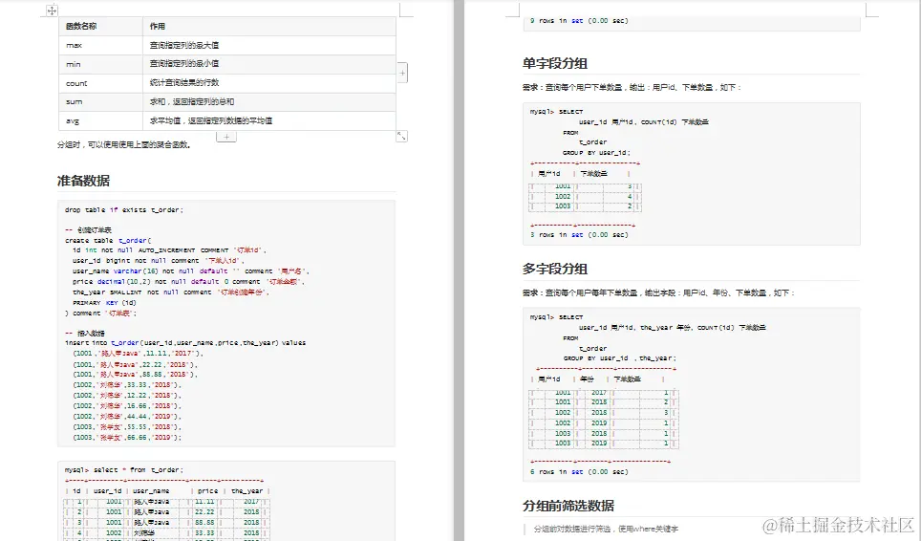This screenshot has width=921, height=541.
Task: Select the "avg" cell in the function table
Action: (x=100, y=120)
